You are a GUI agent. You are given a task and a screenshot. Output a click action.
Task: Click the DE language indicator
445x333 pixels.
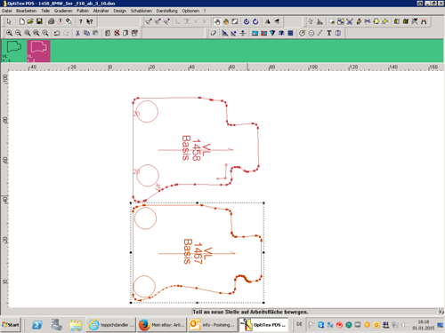[299, 324]
